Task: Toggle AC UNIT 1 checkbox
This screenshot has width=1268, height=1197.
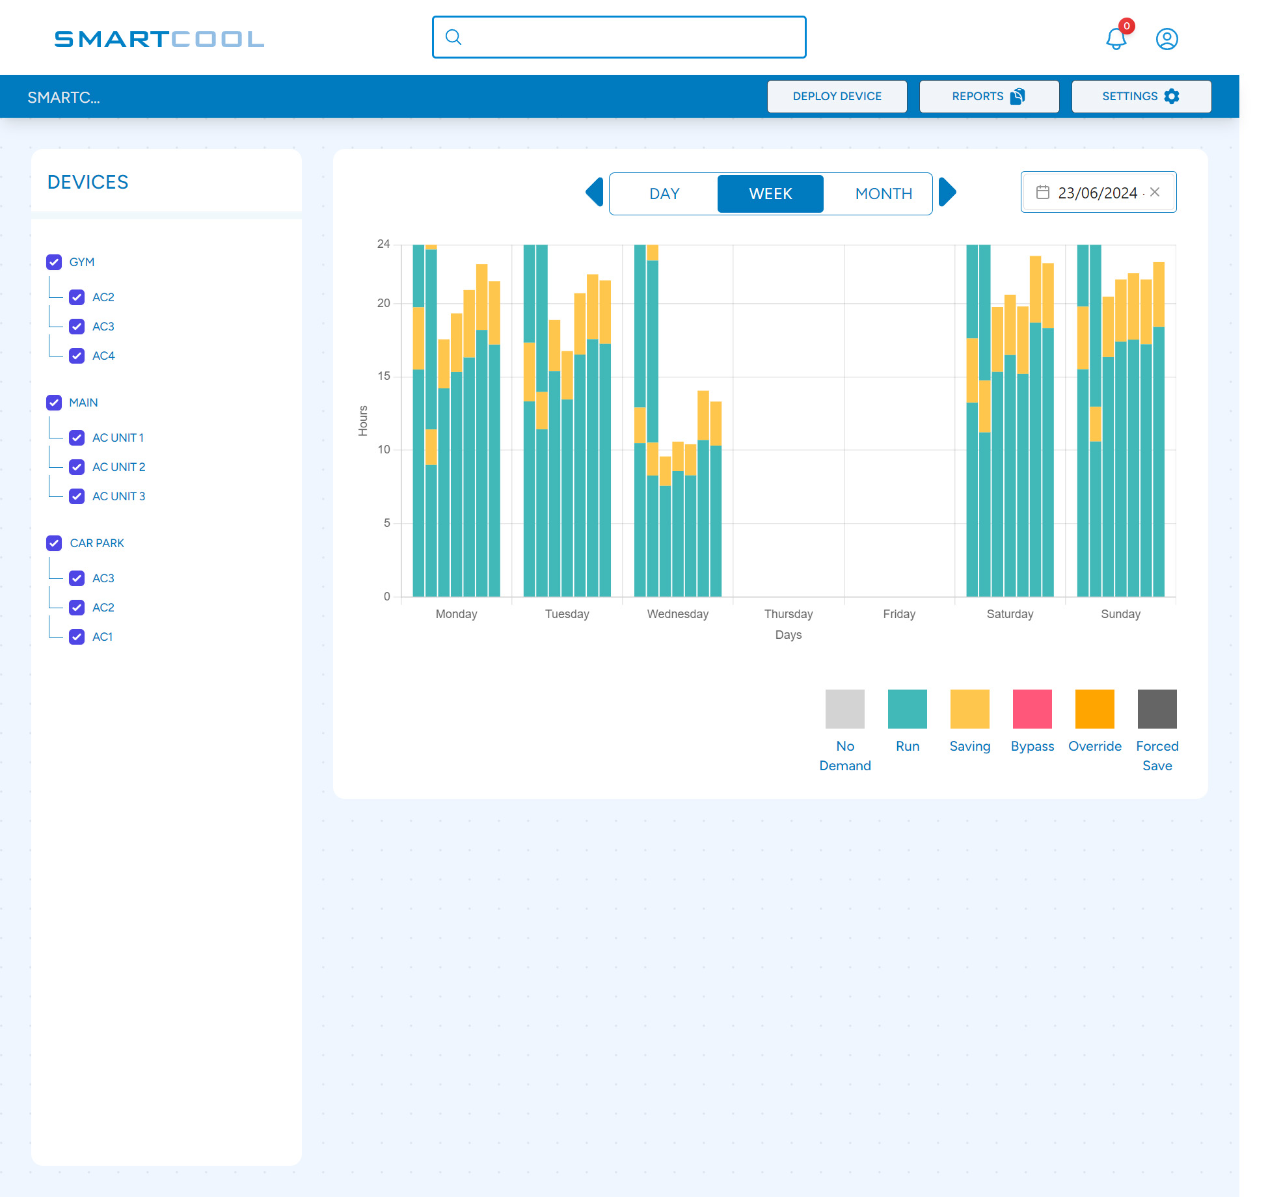Action: click(x=77, y=438)
